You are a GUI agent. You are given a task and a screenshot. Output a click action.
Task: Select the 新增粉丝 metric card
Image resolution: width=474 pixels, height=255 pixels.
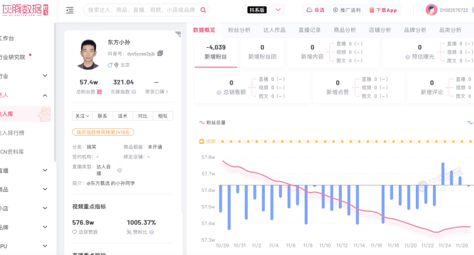pyautogui.click(x=216, y=52)
